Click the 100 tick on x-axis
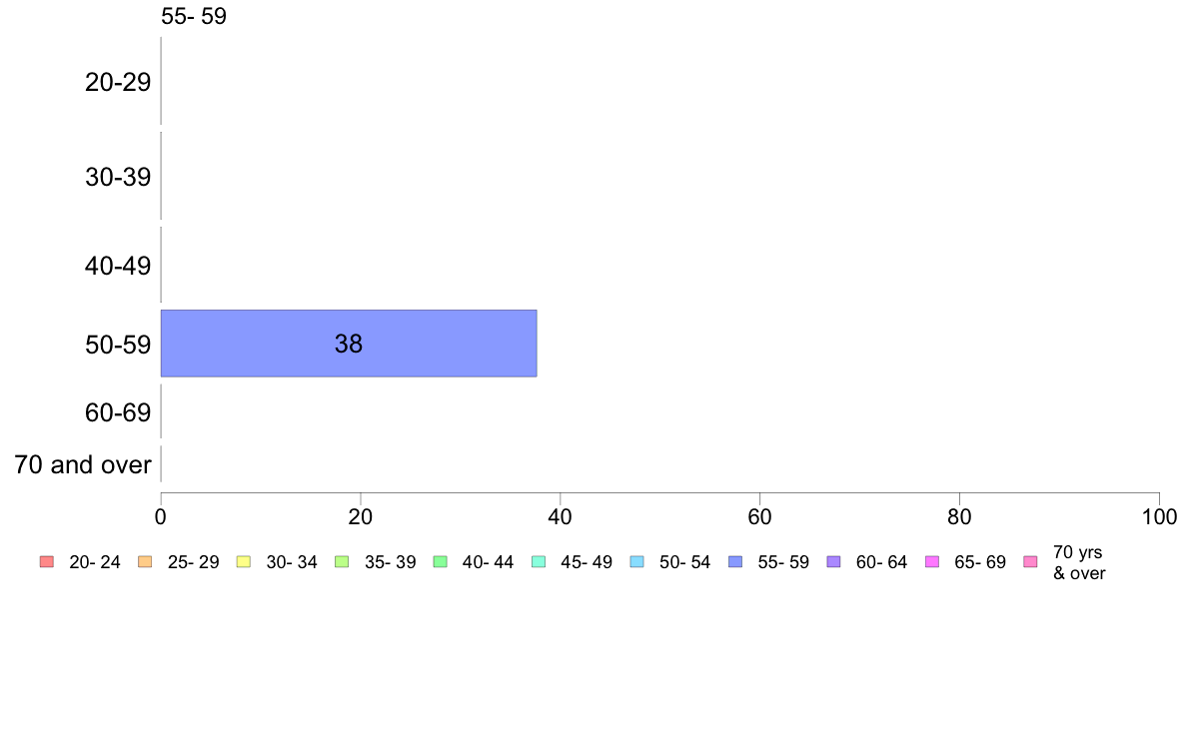1187x735 pixels. click(1159, 517)
